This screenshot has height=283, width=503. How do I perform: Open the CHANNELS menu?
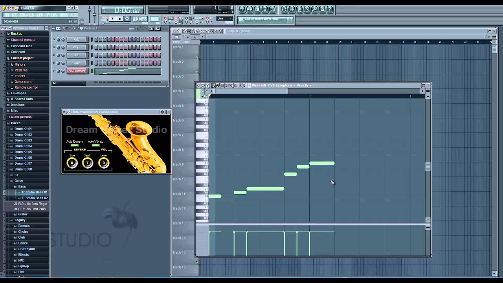(27, 15)
